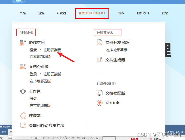Screen dimensions: 185x140
Task: Click 登录 under 文档企业版
Action: pyautogui.click(x=34, y=74)
